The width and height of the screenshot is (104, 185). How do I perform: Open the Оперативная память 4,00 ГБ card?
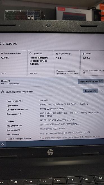pyautogui.click(x=13, y=63)
